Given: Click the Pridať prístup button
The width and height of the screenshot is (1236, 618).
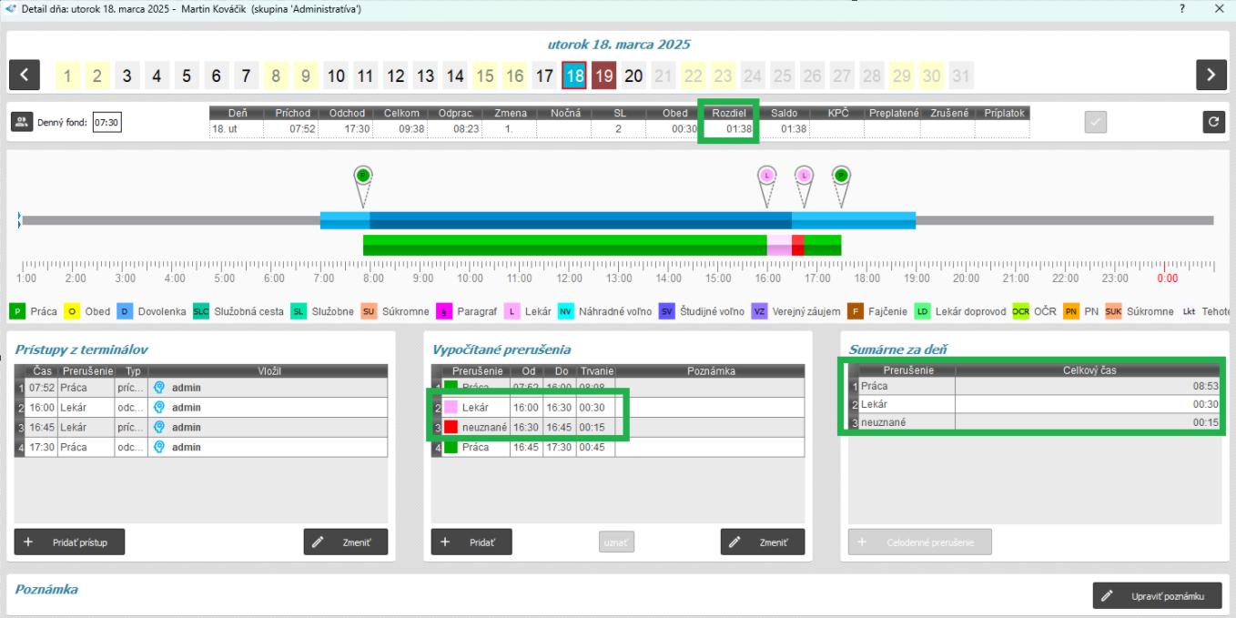Looking at the screenshot, I should point(69,542).
